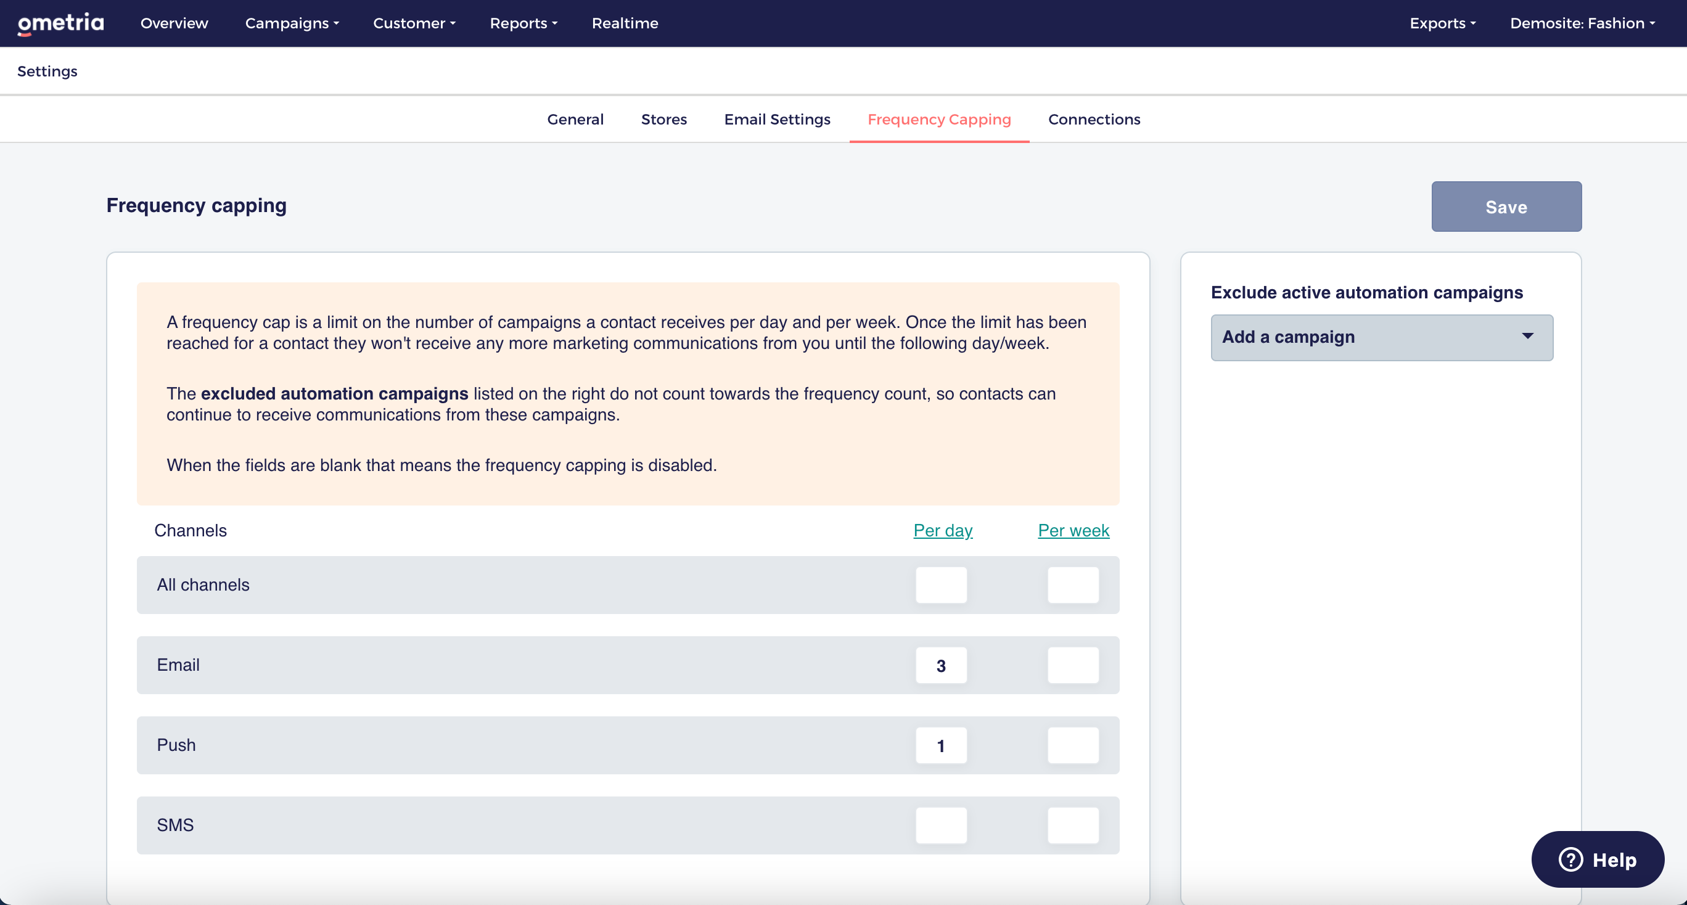Image resolution: width=1687 pixels, height=905 pixels.
Task: Focus the All channels per week field
Action: click(1073, 585)
